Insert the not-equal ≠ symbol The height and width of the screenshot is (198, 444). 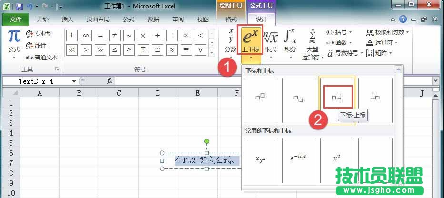[115, 36]
